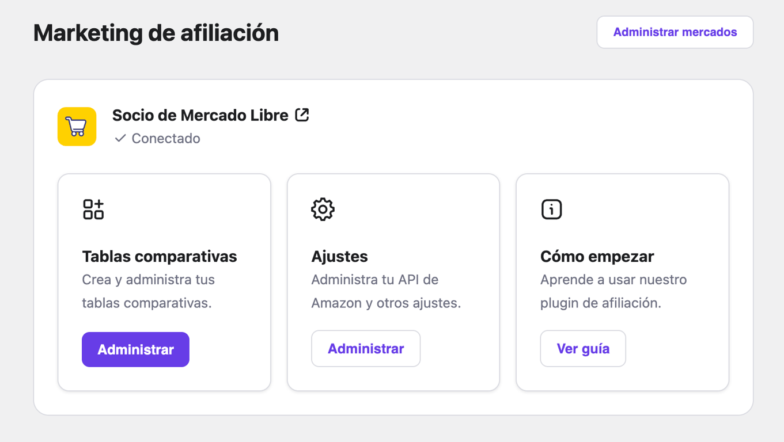Open the external link icon beside Socio de Mercado Libre

click(302, 115)
